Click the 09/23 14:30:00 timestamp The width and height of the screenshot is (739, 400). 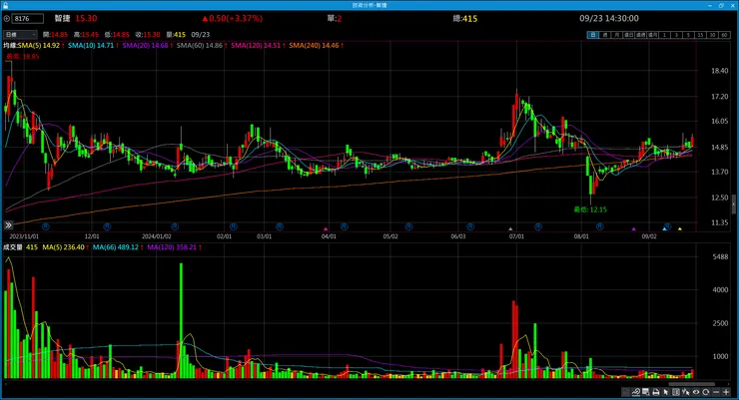[x=609, y=18]
